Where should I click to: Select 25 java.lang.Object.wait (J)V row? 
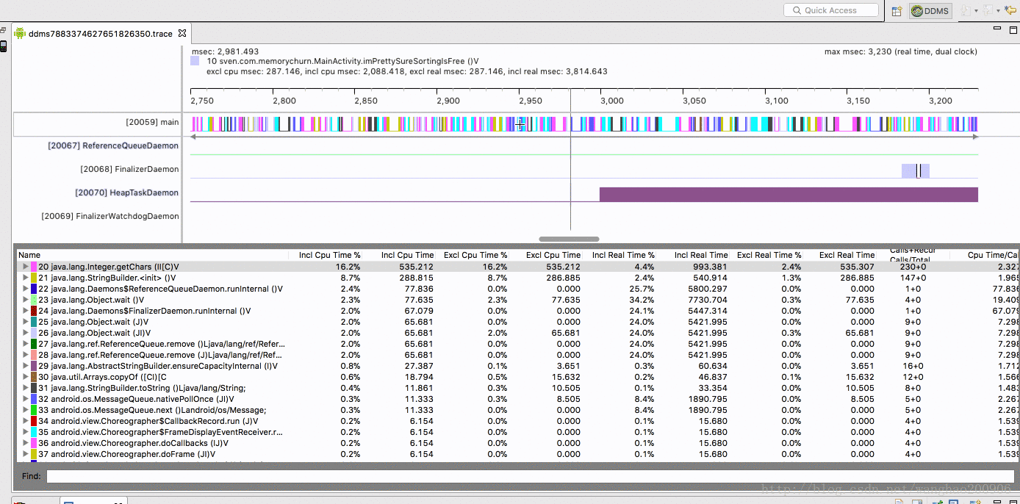[x=517, y=322]
